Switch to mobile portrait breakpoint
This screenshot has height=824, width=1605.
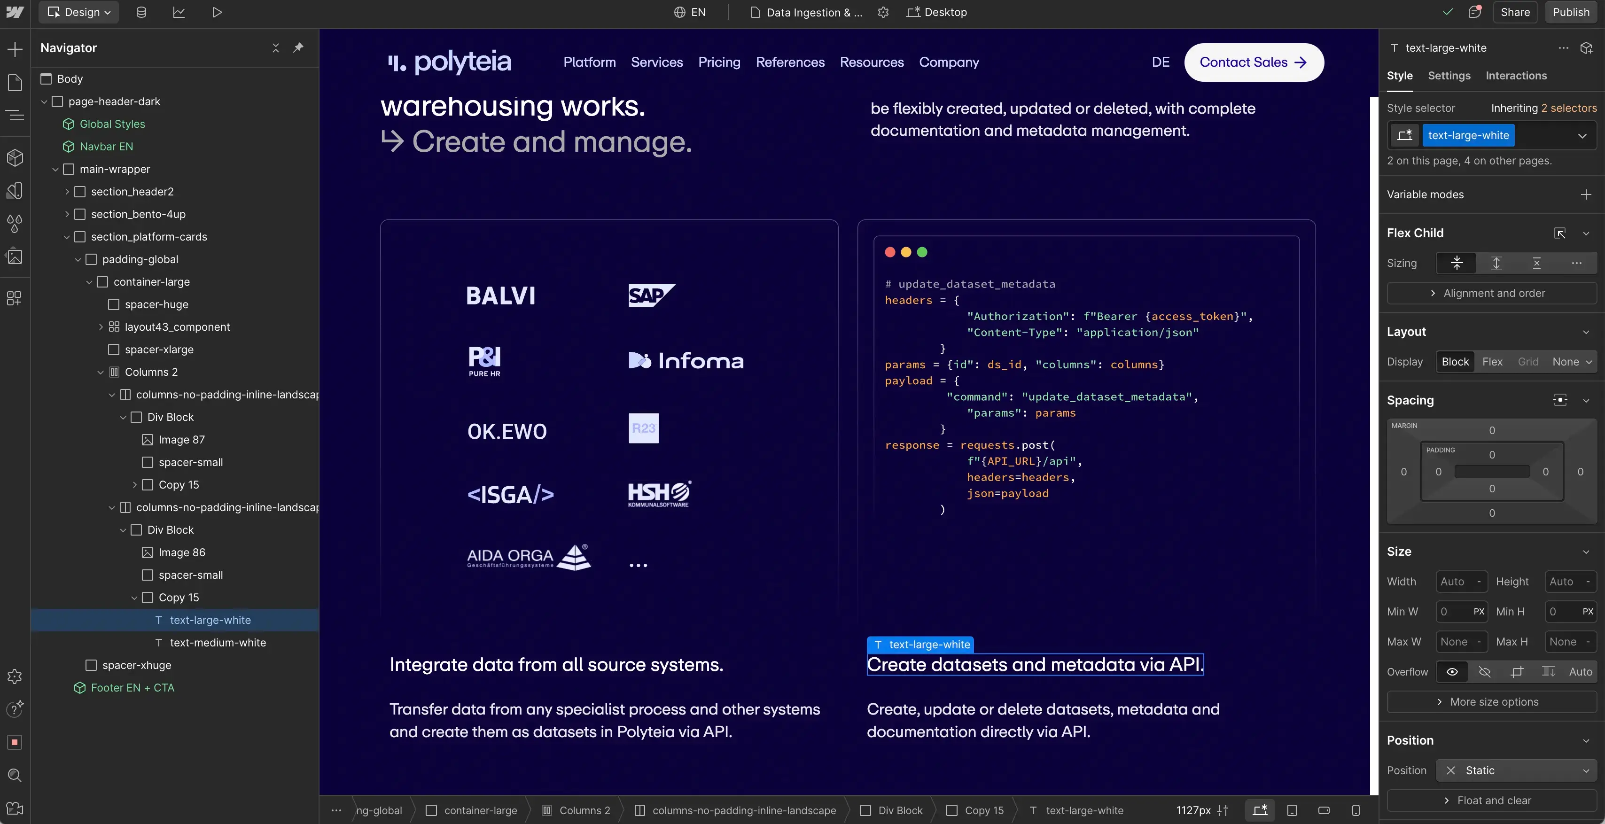click(x=1356, y=810)
